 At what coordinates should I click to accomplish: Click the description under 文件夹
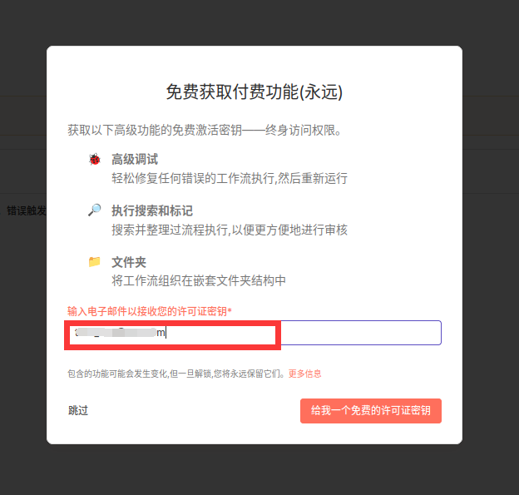tap(199, 280)
